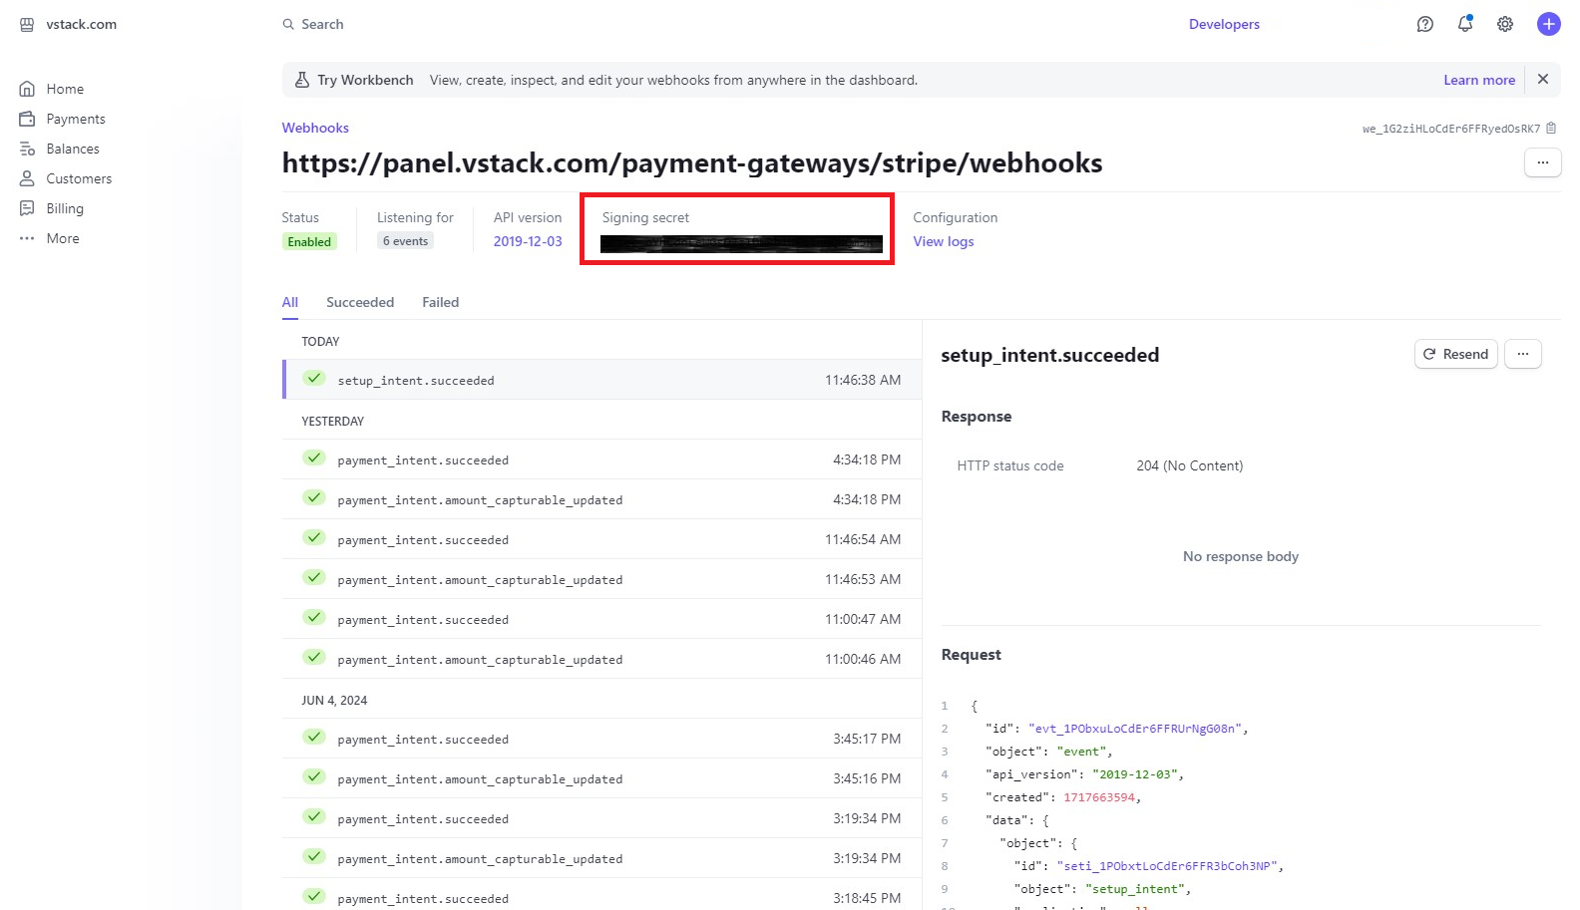
Task: Click the 6 events badge
Action: (x=405, y=241)
